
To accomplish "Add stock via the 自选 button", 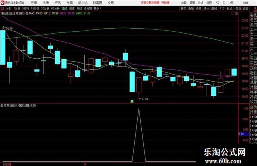I will [238, 8].
